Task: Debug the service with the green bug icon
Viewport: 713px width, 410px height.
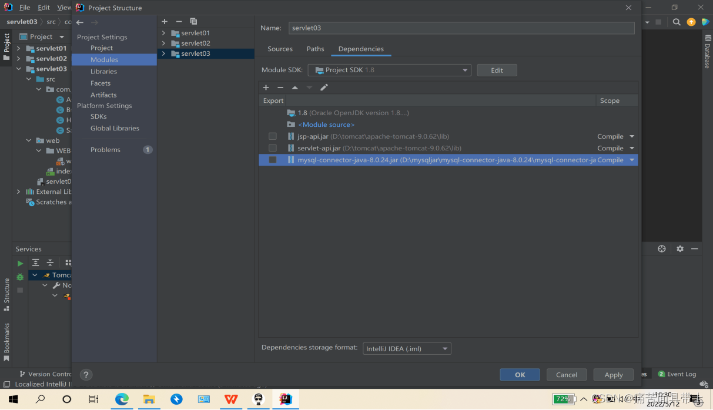Action: tap(20, 277)
